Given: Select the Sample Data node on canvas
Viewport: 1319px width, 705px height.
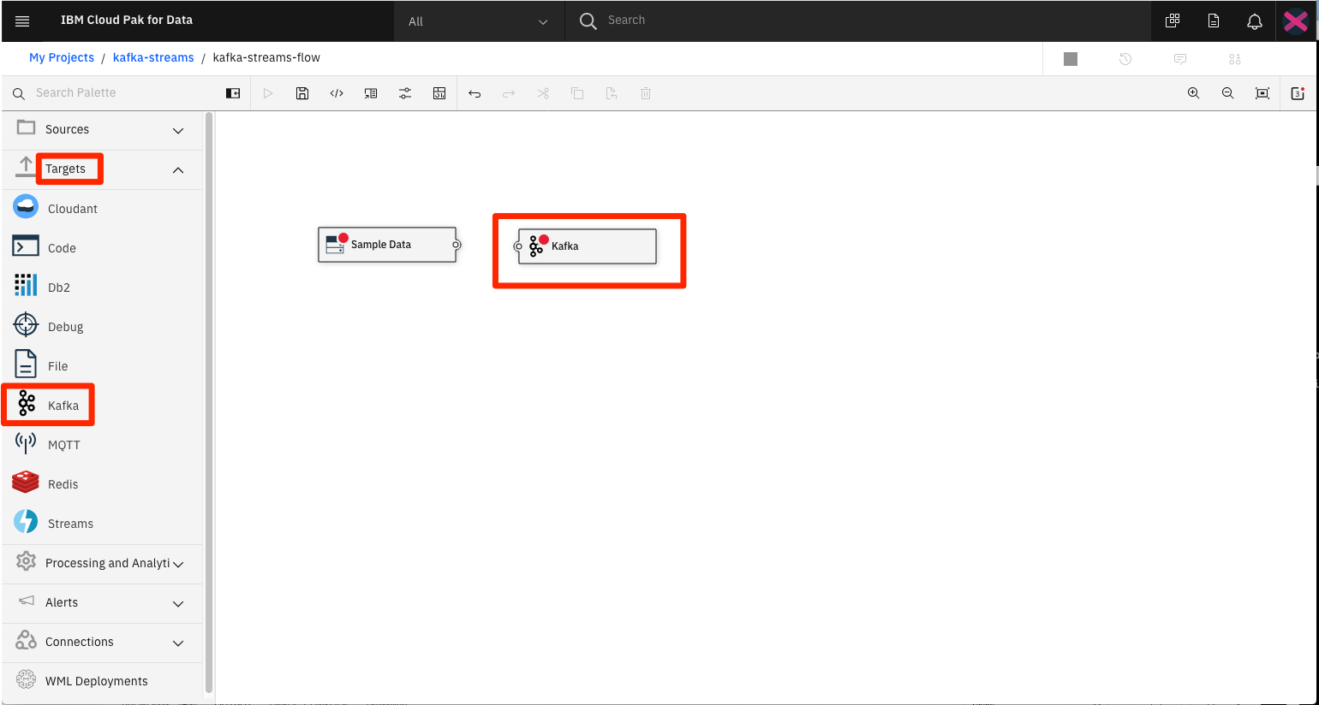Looking at the screenshot, I should click(387, 245).
